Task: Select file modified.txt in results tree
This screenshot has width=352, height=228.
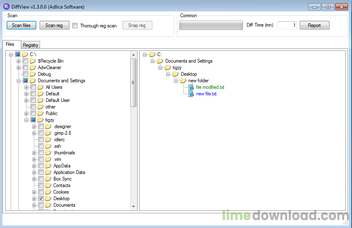Action: tap(210, 87)
